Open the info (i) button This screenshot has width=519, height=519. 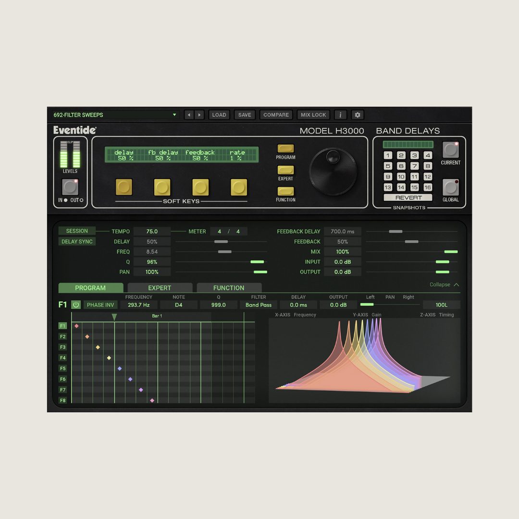(x=340, y=115)
